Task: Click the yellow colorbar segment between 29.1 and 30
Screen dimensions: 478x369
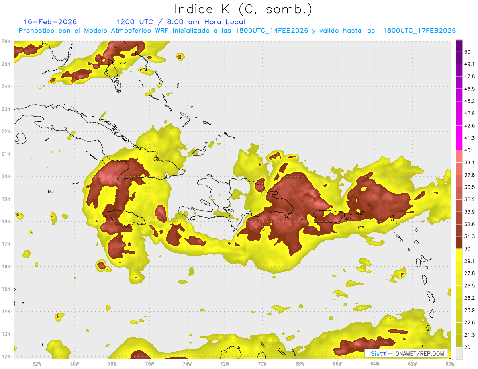Action: tap(459, 255)
